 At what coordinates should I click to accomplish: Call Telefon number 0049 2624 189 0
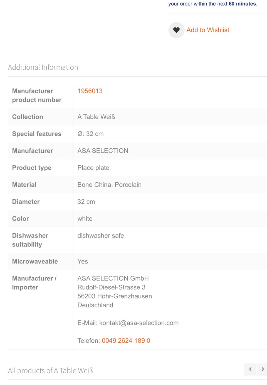point(126,341)
